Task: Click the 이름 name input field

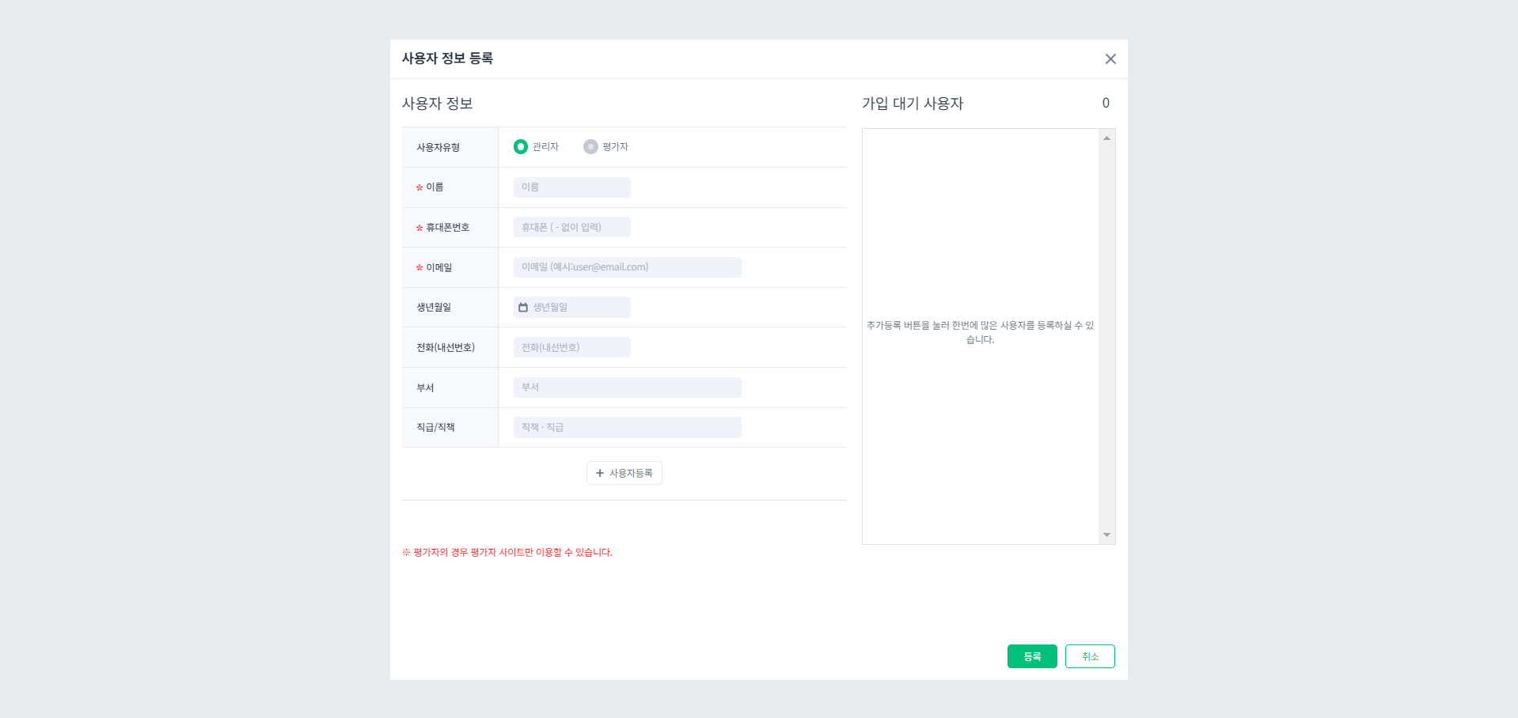Action: coord(571,187)
